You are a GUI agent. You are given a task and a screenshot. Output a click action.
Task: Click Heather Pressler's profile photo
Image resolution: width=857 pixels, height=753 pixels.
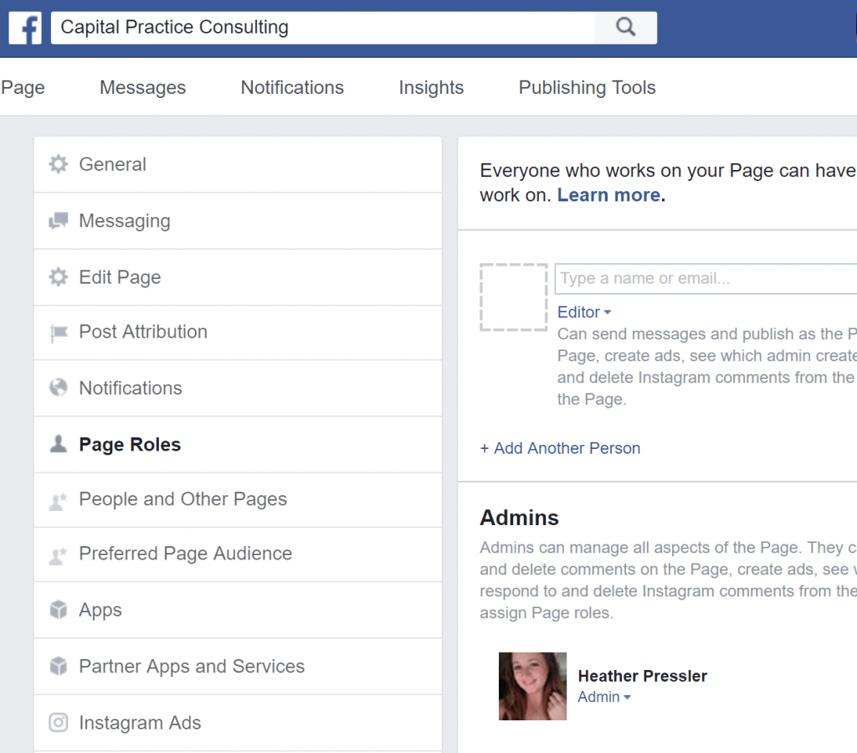(x=532, y=686)
